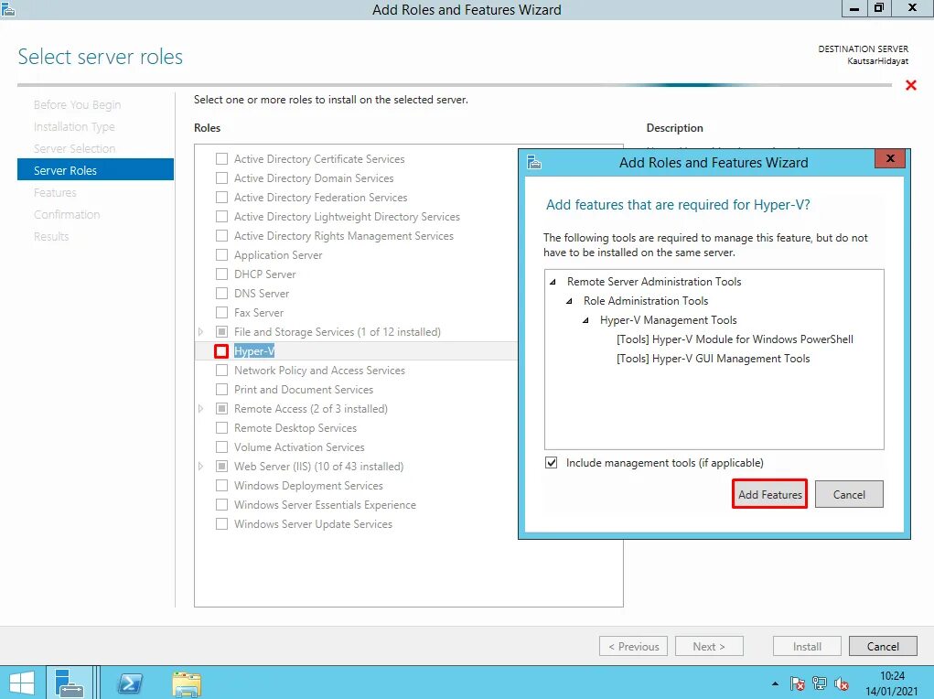The height and width of the screenshot is (699, 934).
Task: Click the Previous button
Action: [633, 646]
